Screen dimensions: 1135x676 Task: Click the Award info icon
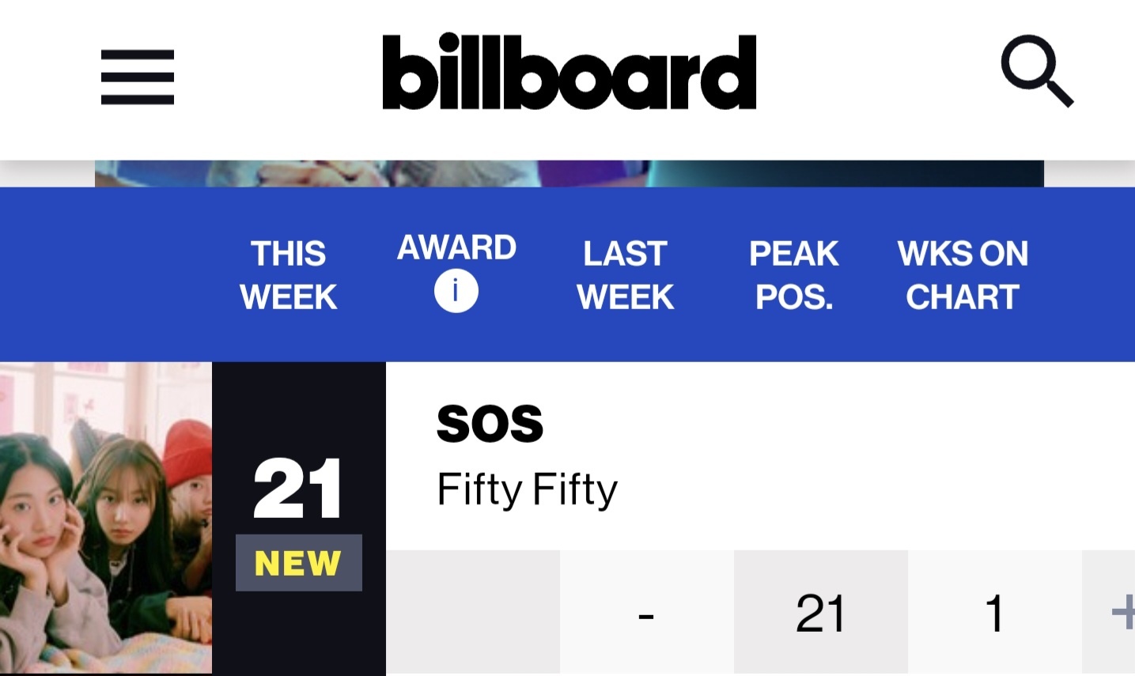456,291
